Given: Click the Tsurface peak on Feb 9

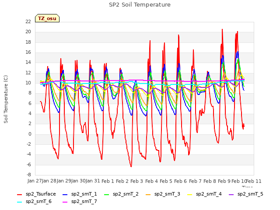Looking at the screenshot, I should click(222, 29).
